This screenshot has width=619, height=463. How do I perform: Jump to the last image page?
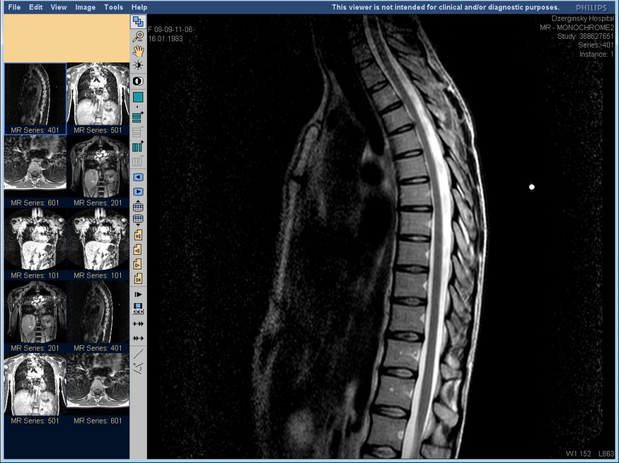[138, 279]
